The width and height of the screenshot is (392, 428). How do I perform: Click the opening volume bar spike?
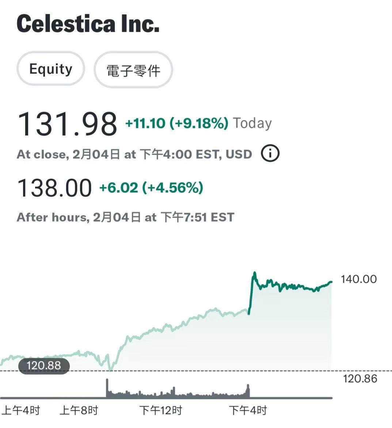(107, 388)
